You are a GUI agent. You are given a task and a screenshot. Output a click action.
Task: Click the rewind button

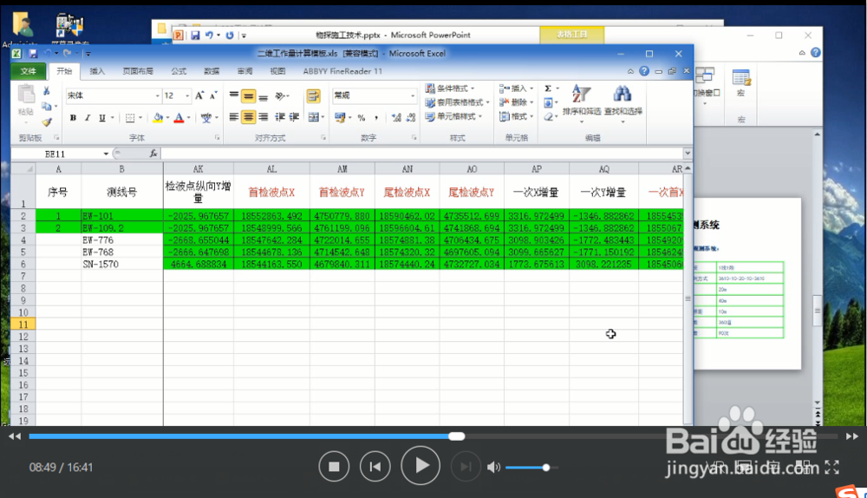point(15,436)
